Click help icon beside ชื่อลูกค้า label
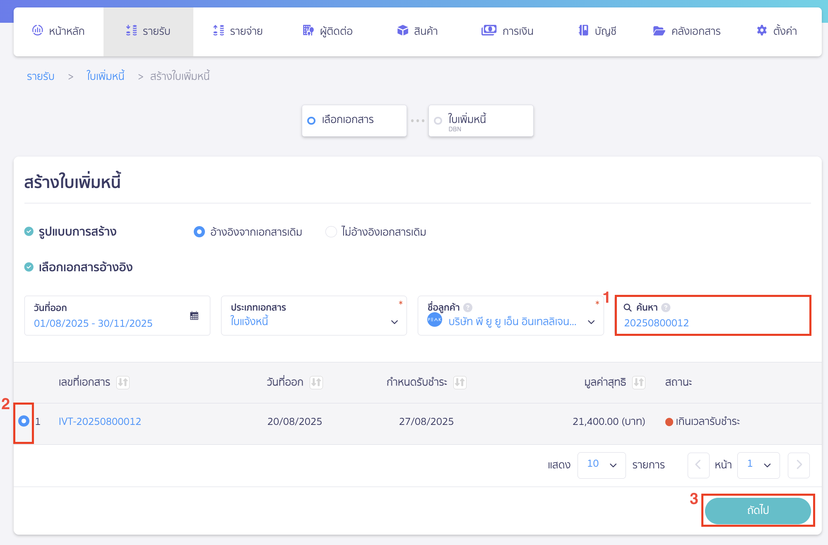The width and height of the screenshot is (828, 545). pos(468,307)
